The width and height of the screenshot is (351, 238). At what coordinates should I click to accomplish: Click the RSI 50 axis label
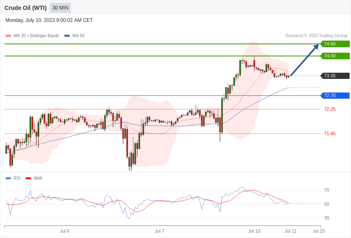coord(327,204)
